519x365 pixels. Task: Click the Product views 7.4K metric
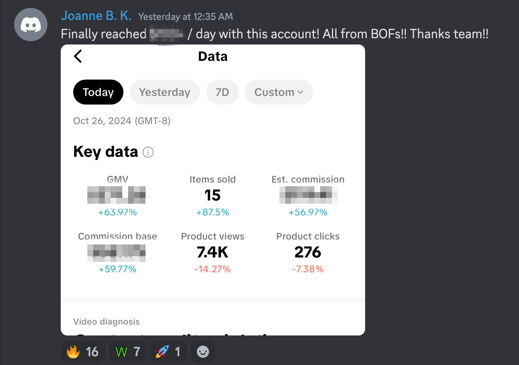(x=213, y=252)
